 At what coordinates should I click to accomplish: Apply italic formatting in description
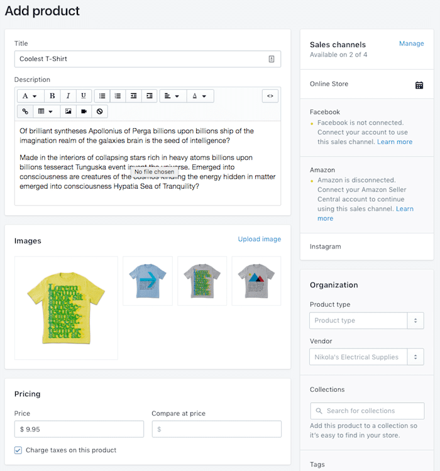point(68,96)
